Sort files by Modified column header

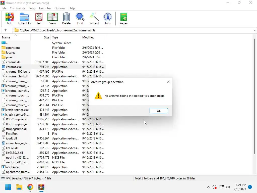pos(93,37)
